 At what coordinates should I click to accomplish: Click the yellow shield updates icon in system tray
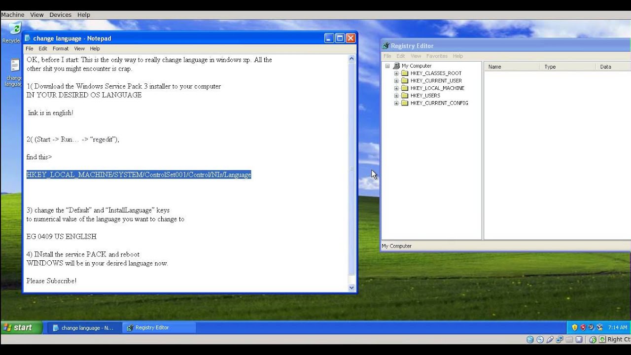pyautogui.click(x=575, y=327)
